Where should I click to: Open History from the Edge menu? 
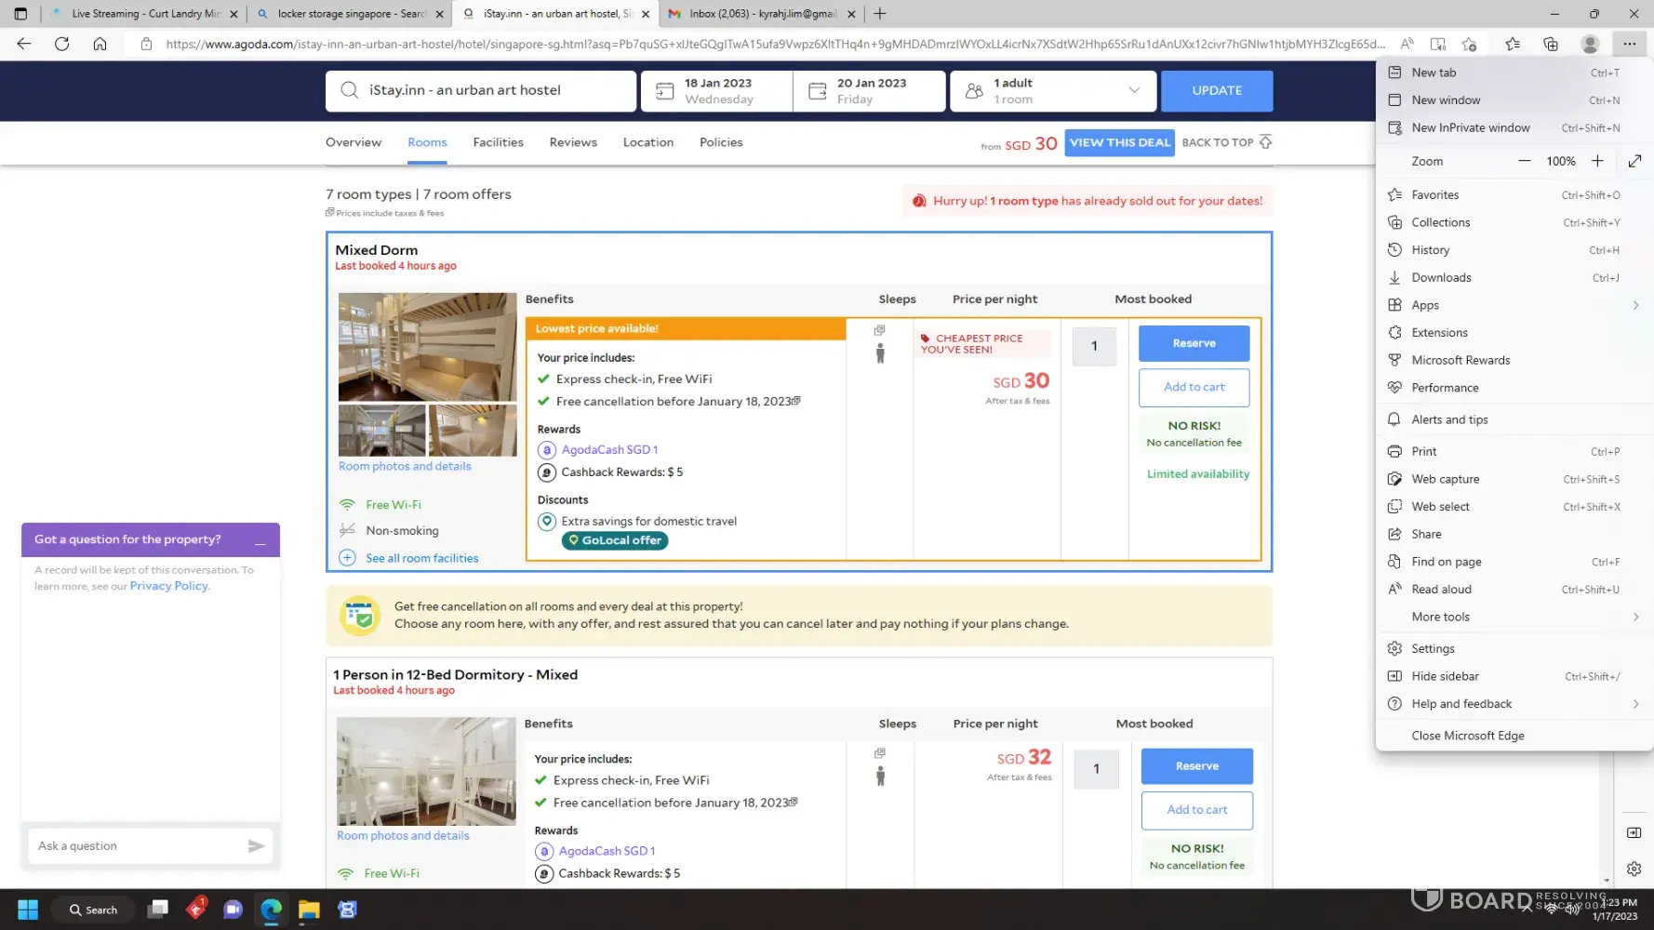1514,250
